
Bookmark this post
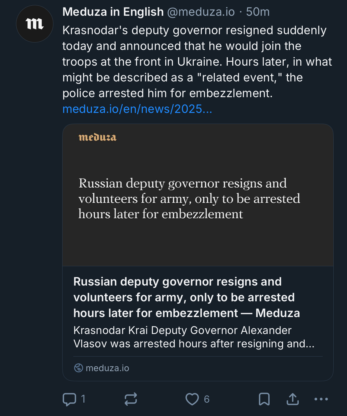tap(264, 399)
